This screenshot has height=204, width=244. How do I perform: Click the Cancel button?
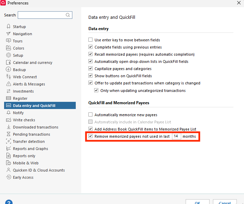click(225, 202)
